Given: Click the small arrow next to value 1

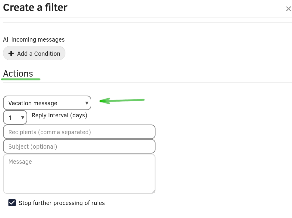Looking at the screenshot, I should pos(23,118).
